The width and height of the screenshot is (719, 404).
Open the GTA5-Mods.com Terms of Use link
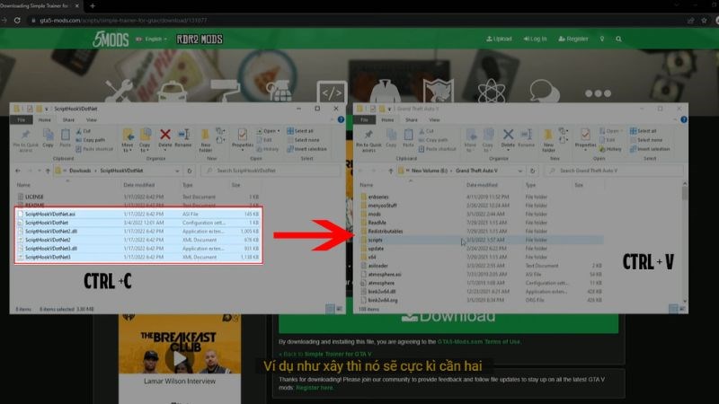point(479,342)
